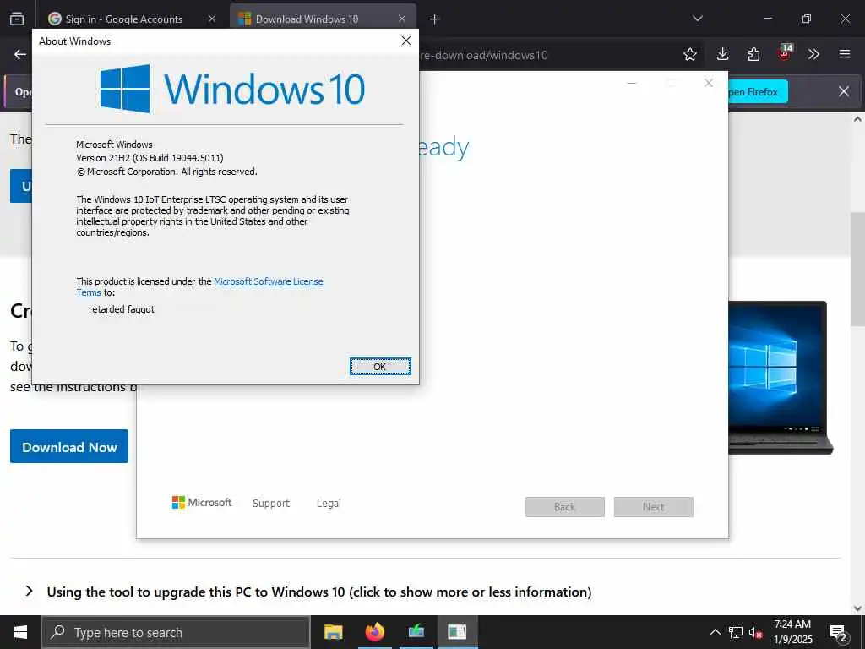The height and width of the screenshot is (649, 865).
Task: Select the About Windows taskbar icon
Action: click(457, 632)
